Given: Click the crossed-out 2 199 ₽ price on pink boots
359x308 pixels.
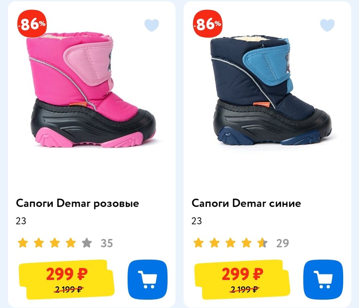Looking at the screenshot, I should [x=69, y=289].
